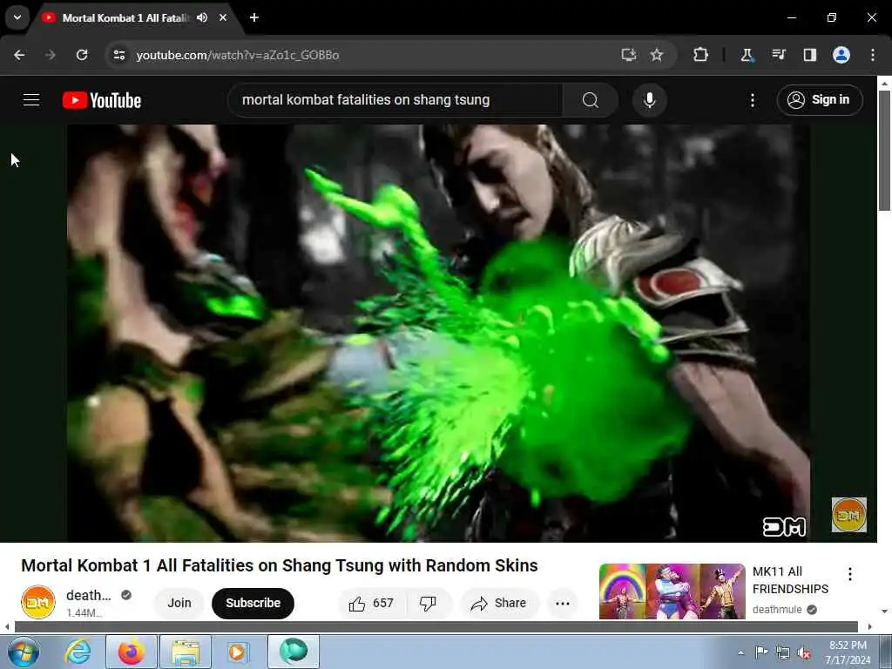Open Action Center flag icon in tray

click(761, 652)
